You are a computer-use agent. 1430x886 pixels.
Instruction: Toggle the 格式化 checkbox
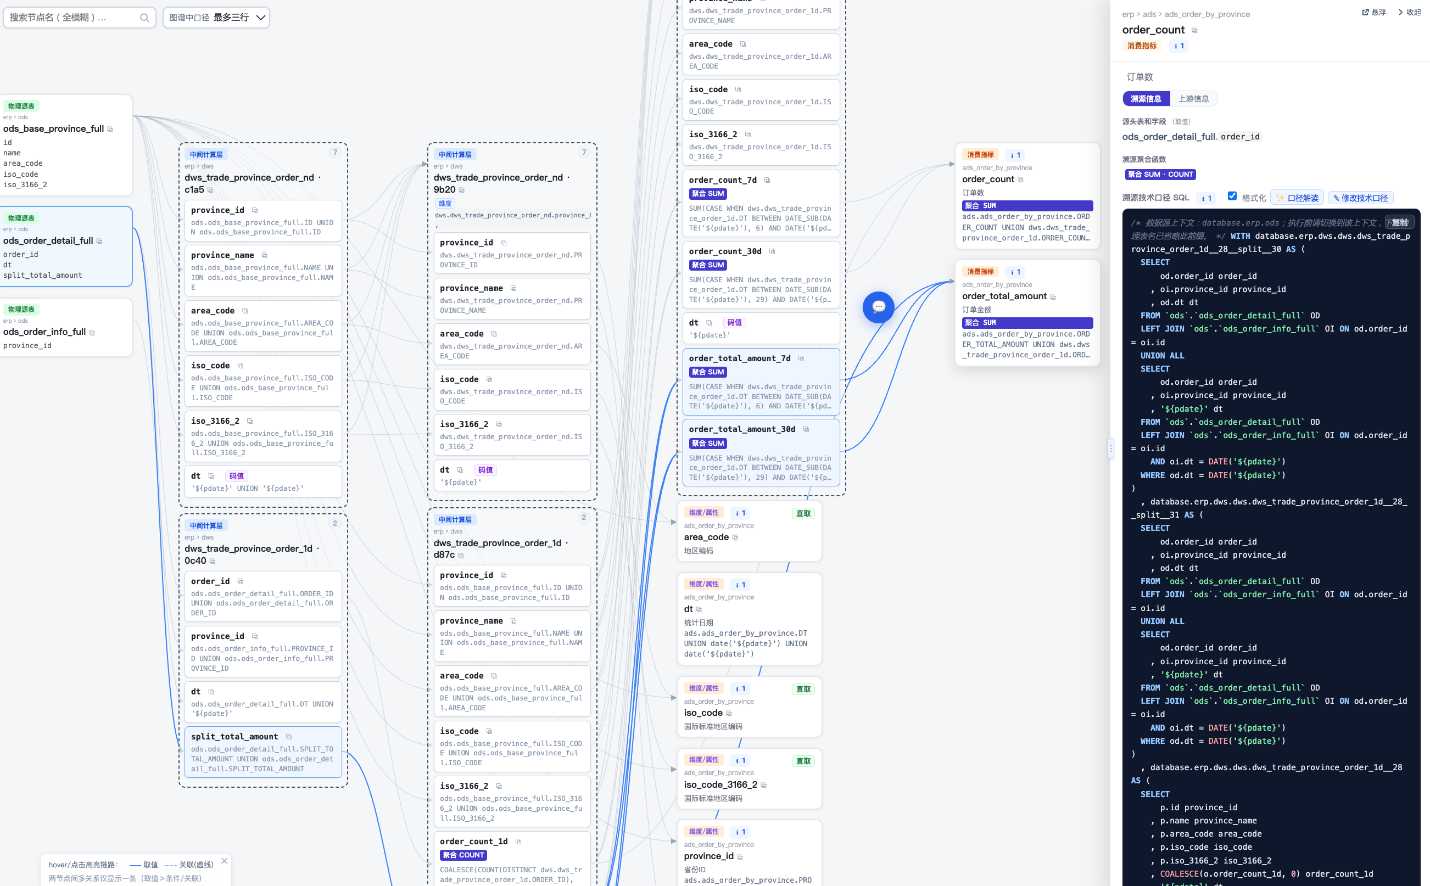pos(1232,197)
